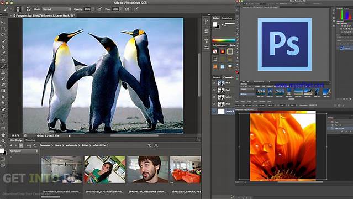
Task: Open the Timeline tab beside Mini Bridge
Action: click(x=30, y=140)
